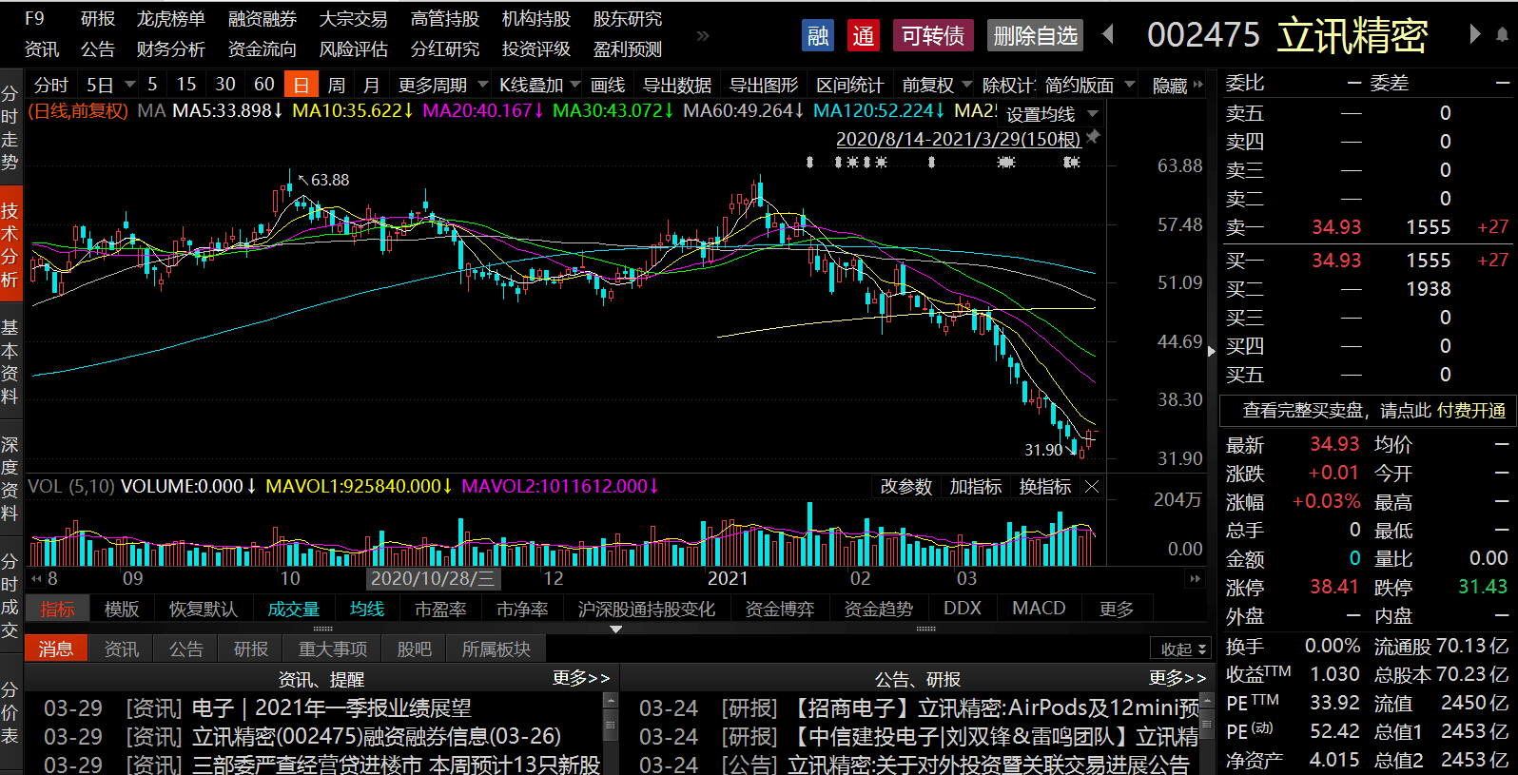Click the 收起 collapse button
Viewport: 1518px width, 775px height.
pos(1180,649)
